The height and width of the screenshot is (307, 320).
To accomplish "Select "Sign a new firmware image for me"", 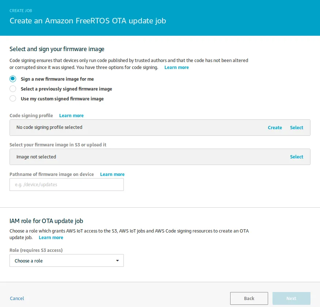I will (x=13, y=79).
